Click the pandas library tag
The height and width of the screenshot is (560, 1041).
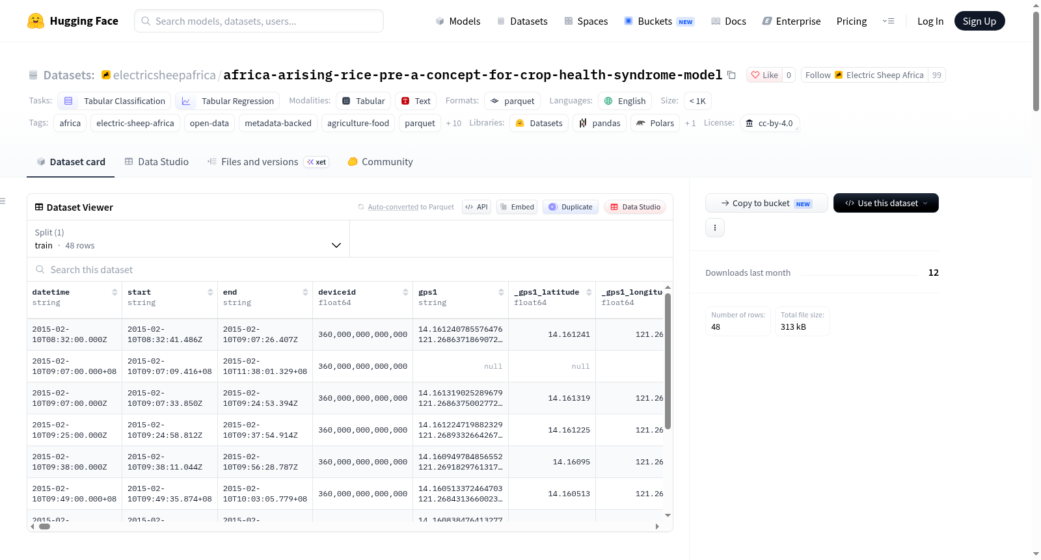600,123
